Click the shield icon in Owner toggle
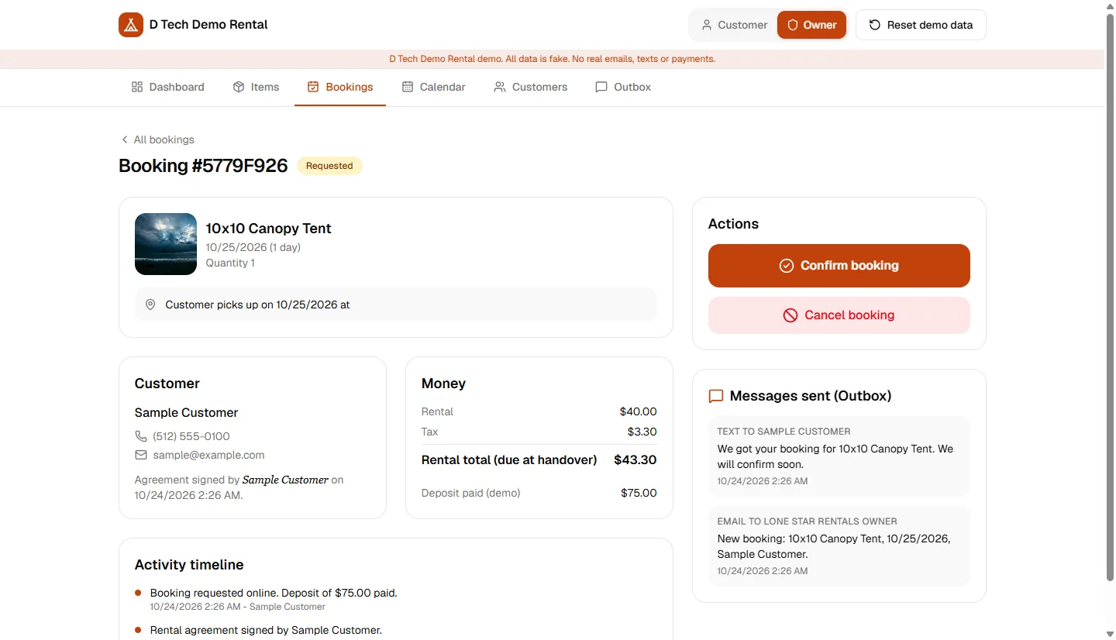The height and width of the screenshot is (640, 1116). (793, 25)
